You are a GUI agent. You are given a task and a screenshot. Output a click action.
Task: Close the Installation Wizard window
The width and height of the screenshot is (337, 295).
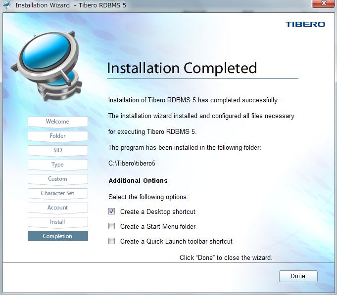[324, 3]
